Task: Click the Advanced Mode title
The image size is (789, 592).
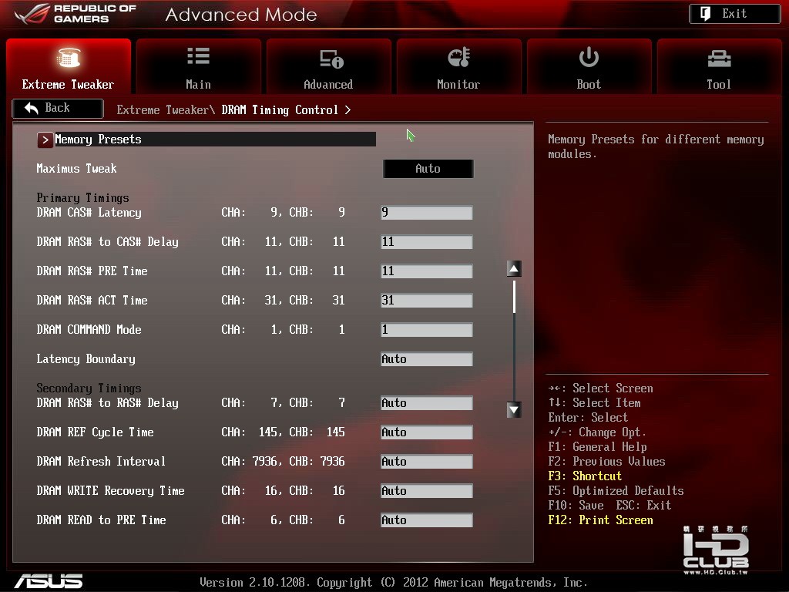Action: [241, 15]
